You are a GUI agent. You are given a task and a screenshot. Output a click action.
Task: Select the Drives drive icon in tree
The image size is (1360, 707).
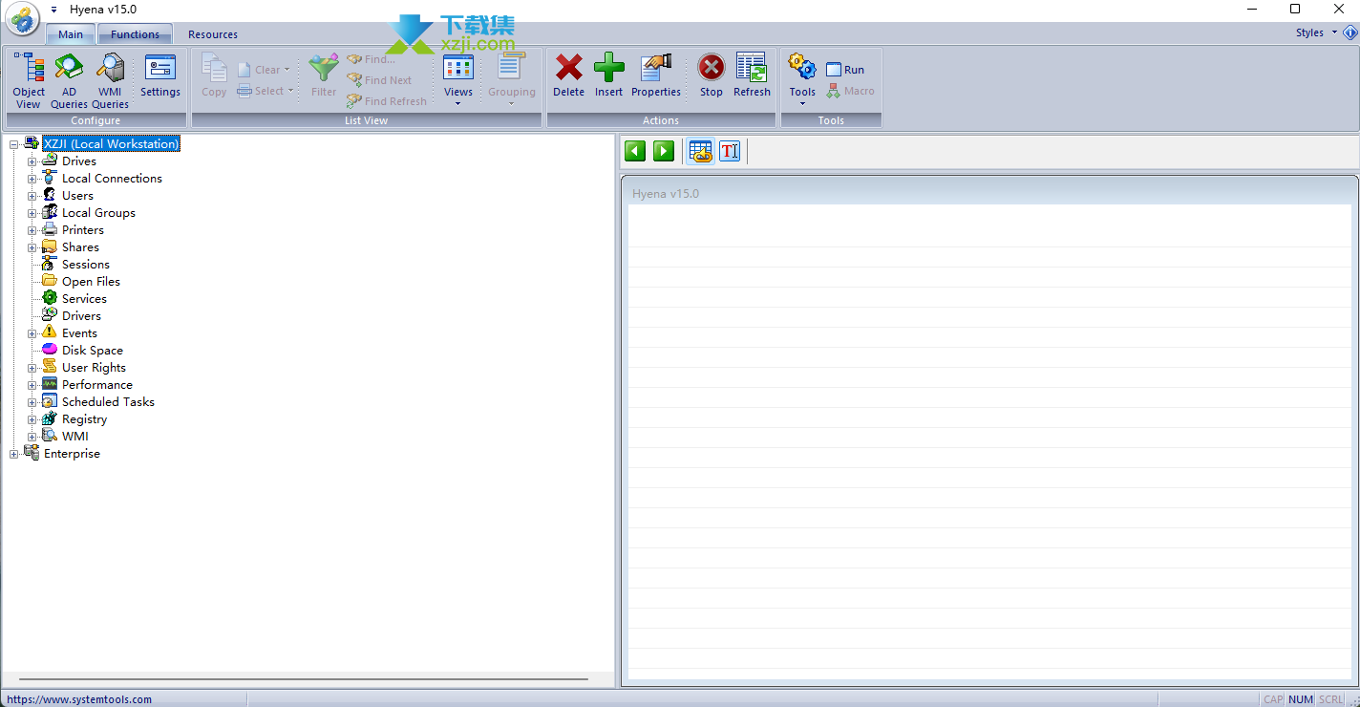tap(50, 161)
